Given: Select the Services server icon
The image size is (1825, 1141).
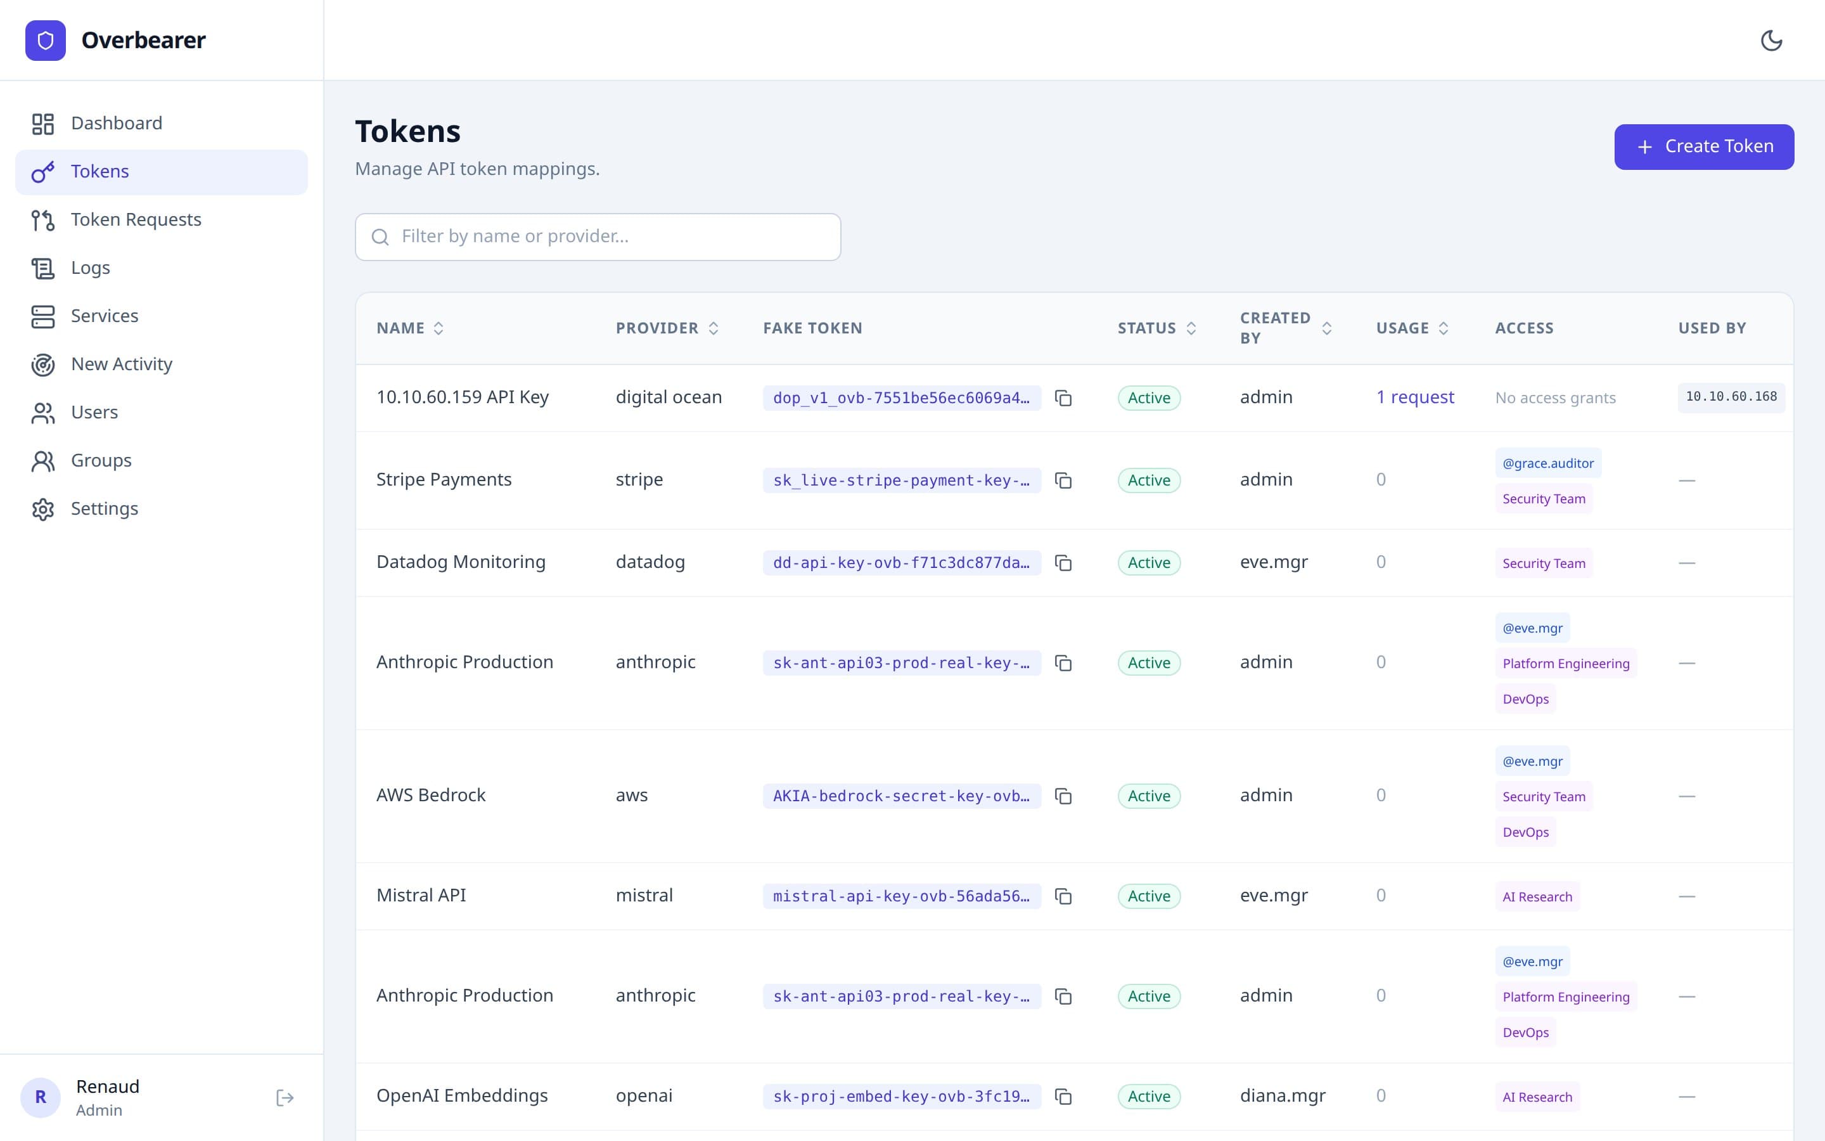Looking at the screenshot, I should 43,316.
